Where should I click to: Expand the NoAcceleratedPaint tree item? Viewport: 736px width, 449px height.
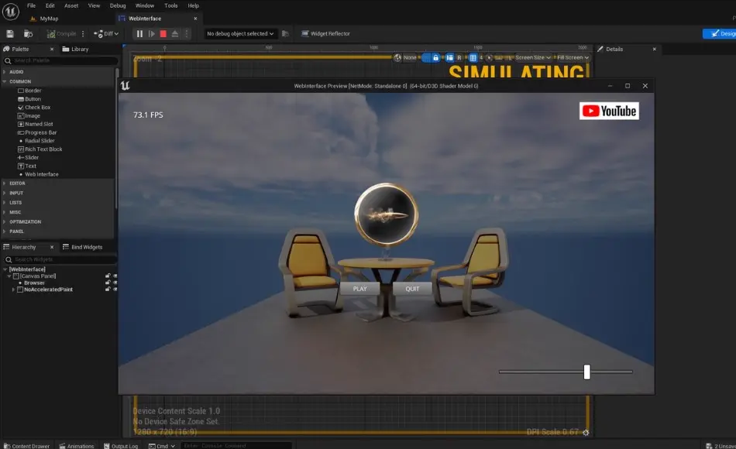(x=13, y=290)
